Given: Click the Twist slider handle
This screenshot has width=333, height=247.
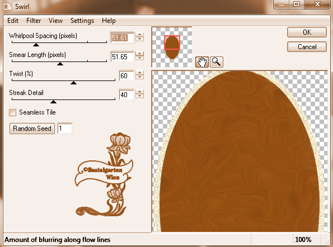Looking at the screenshot, I should coord(73,83).
